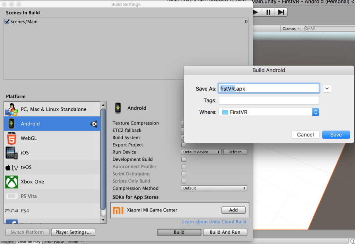
Task: Open the Where folder dropdown
Action: pos(269,112)
